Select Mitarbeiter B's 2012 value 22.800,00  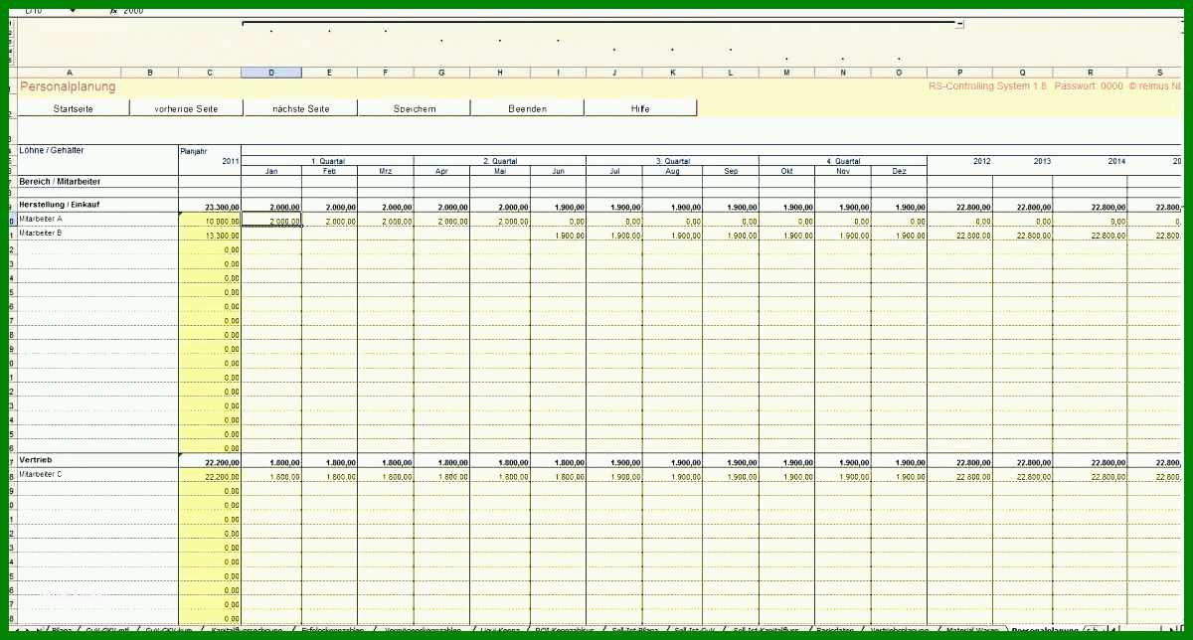[959, 236]
